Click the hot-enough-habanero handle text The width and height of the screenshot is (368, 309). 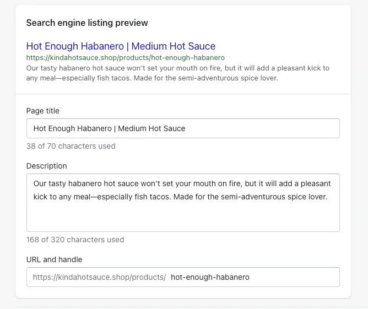(x=210, y=277)
